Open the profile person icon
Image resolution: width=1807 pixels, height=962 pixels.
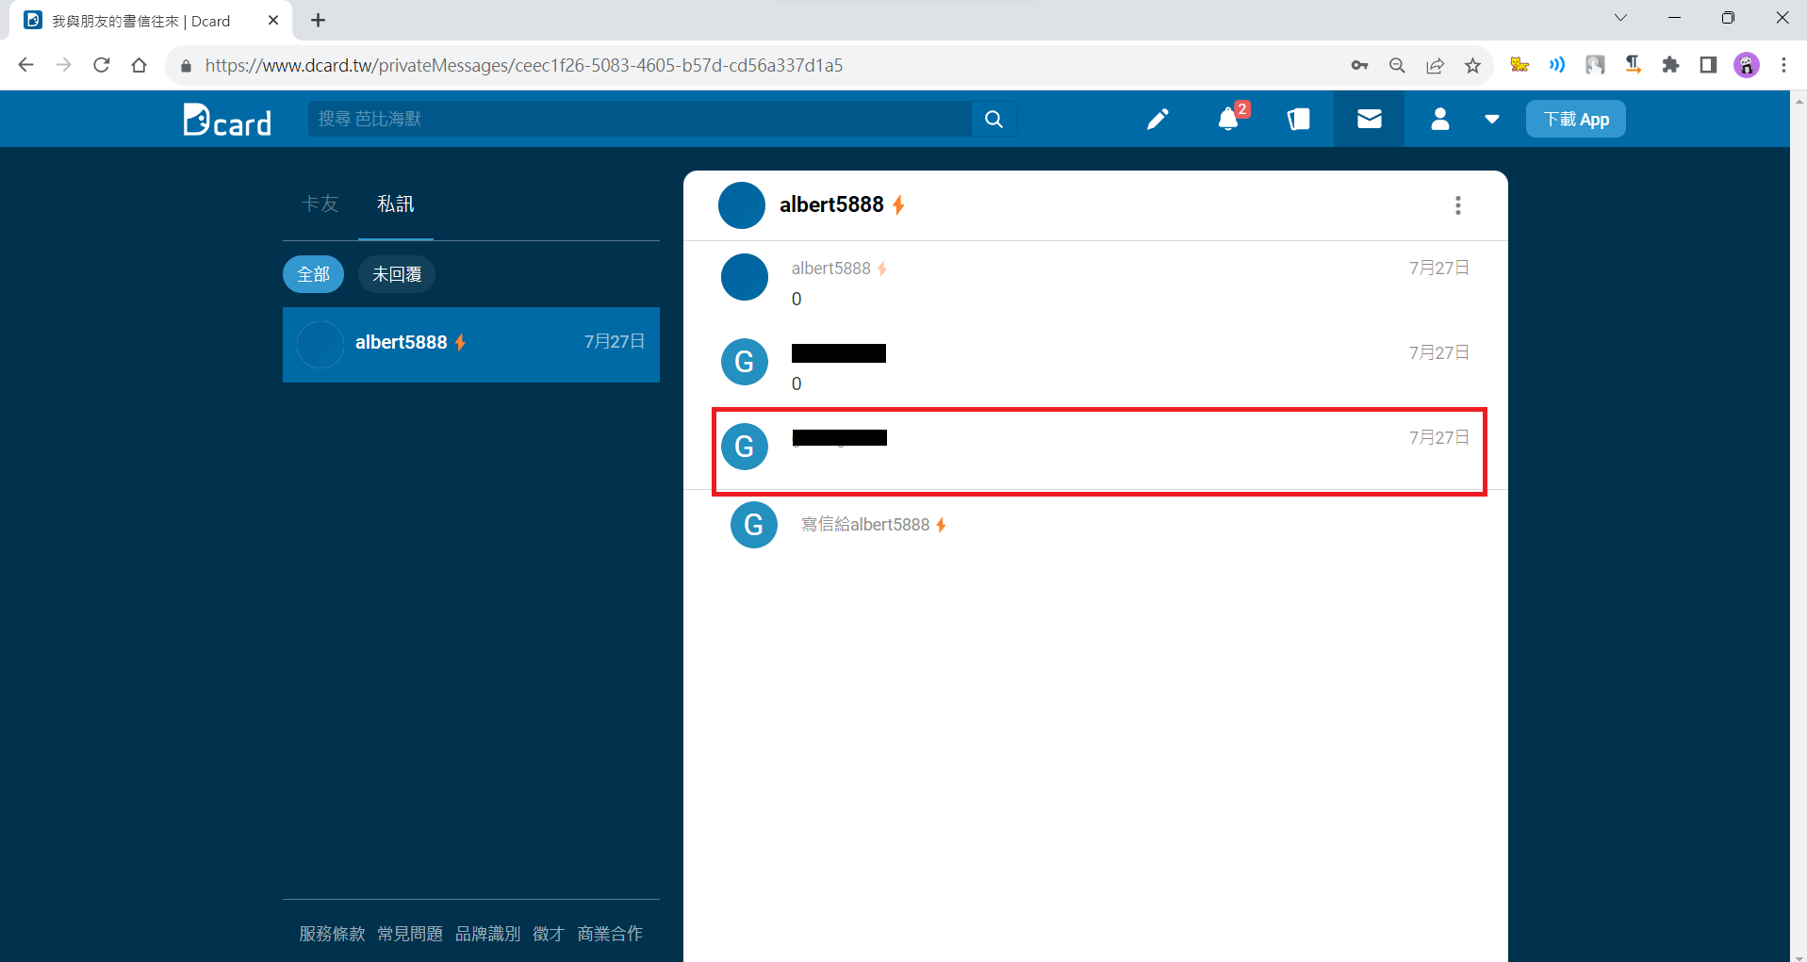(x=1439, y=119)
